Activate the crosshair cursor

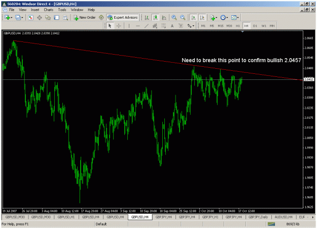click(x=119, y=26)
